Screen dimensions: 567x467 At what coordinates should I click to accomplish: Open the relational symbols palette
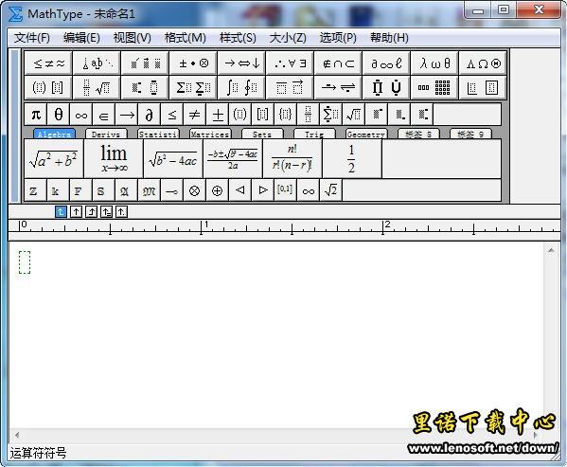48,63
